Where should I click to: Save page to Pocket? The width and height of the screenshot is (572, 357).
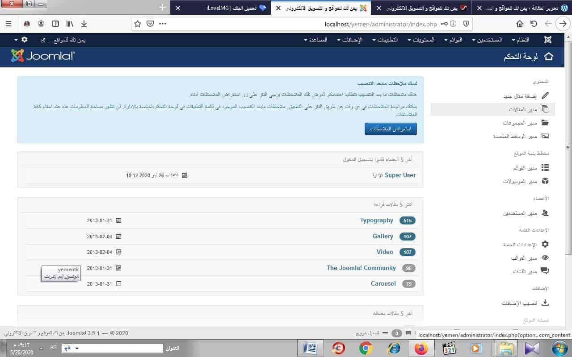(150, 24)
